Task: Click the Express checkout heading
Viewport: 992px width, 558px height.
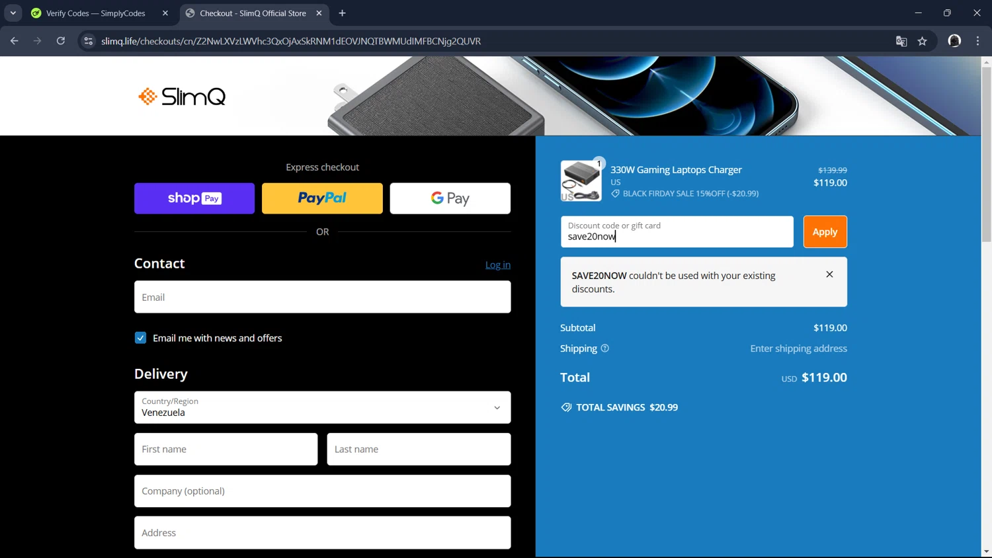Action: point(322,167)
